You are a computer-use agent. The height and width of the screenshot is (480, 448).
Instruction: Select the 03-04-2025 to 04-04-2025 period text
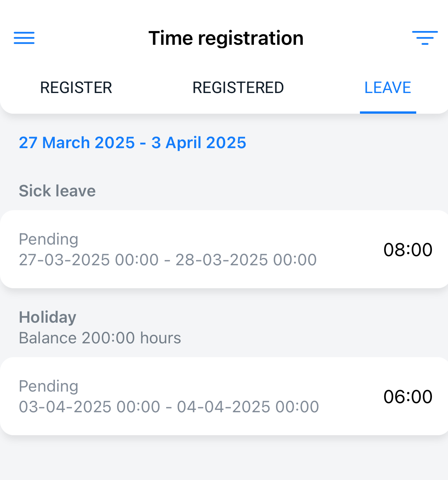click(x=169, y=407)
